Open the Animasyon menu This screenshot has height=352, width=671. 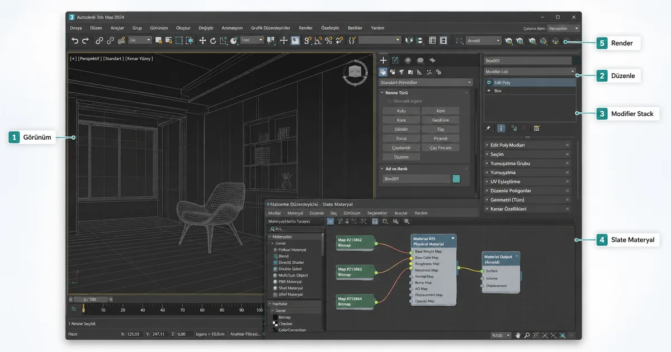click(x=232, y=28)
